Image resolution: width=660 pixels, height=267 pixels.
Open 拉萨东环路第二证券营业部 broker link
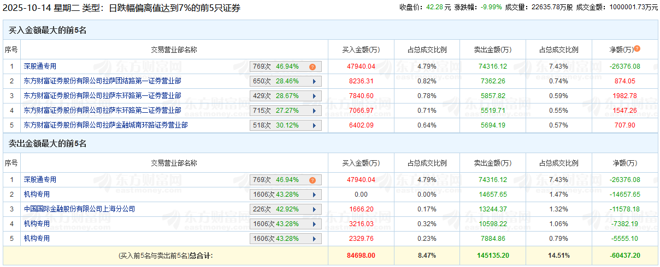pos(102,111)
